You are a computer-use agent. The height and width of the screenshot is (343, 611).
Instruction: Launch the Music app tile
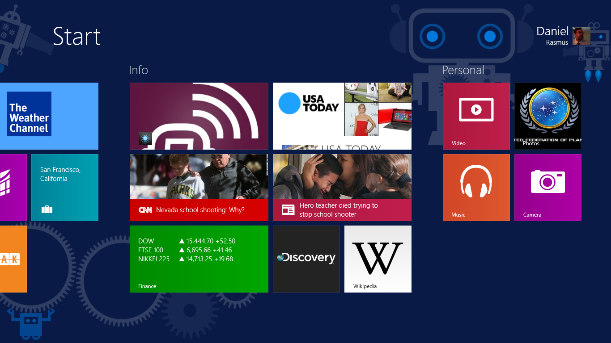(x=476, y=188)
